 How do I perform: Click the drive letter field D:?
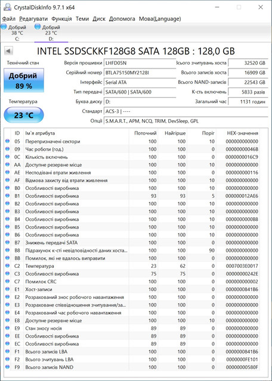point(140,102)
